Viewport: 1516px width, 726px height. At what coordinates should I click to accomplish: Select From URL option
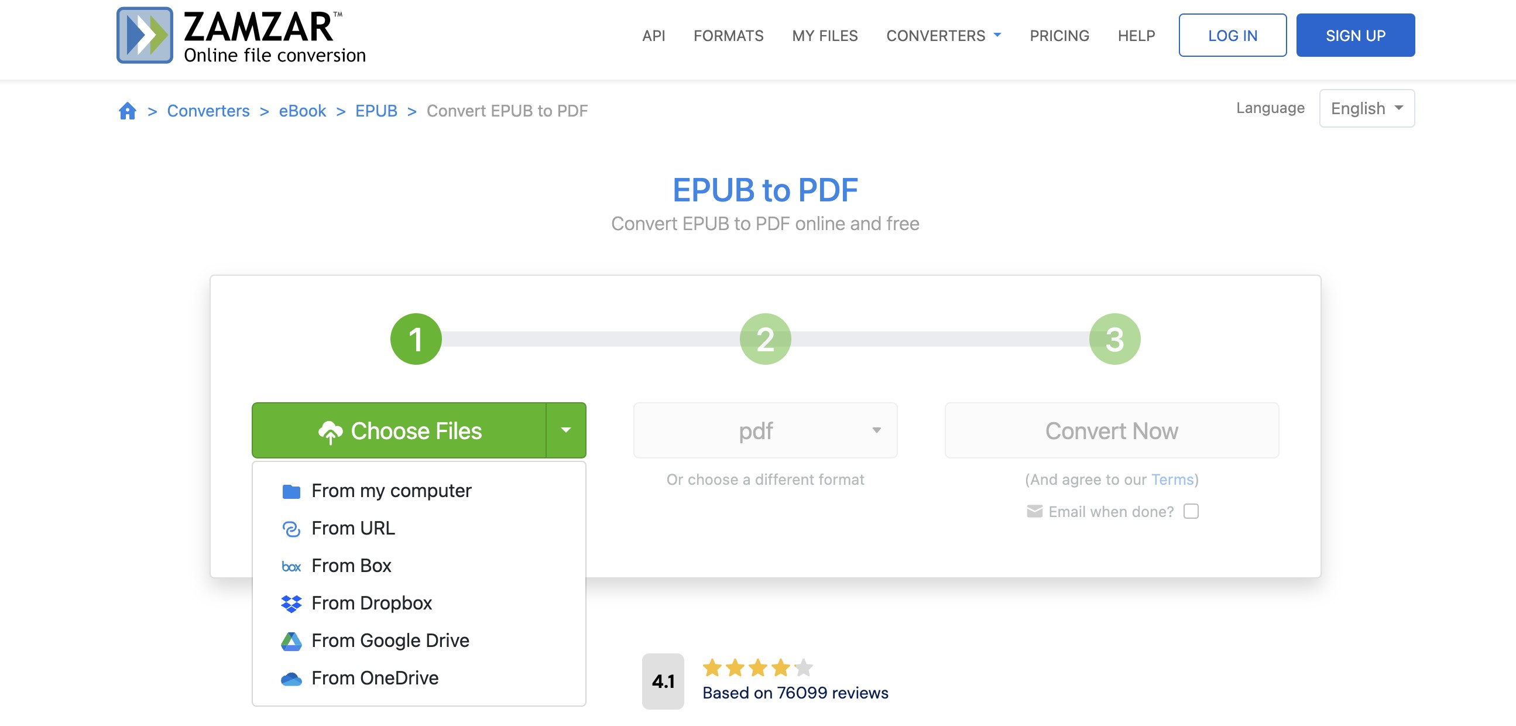[x=419, y=529]
